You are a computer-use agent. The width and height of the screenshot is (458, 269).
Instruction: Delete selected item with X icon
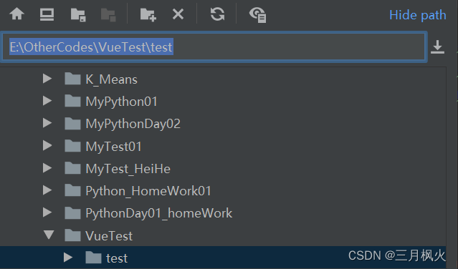tap(178, 14)
